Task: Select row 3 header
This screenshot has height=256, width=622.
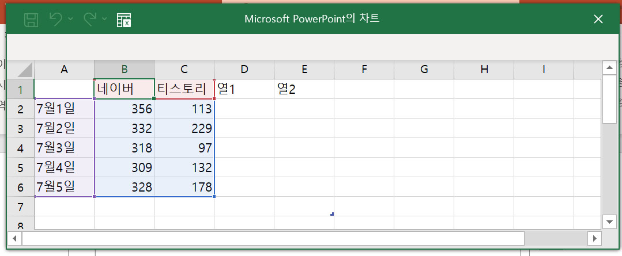Action: pos(21,128)
